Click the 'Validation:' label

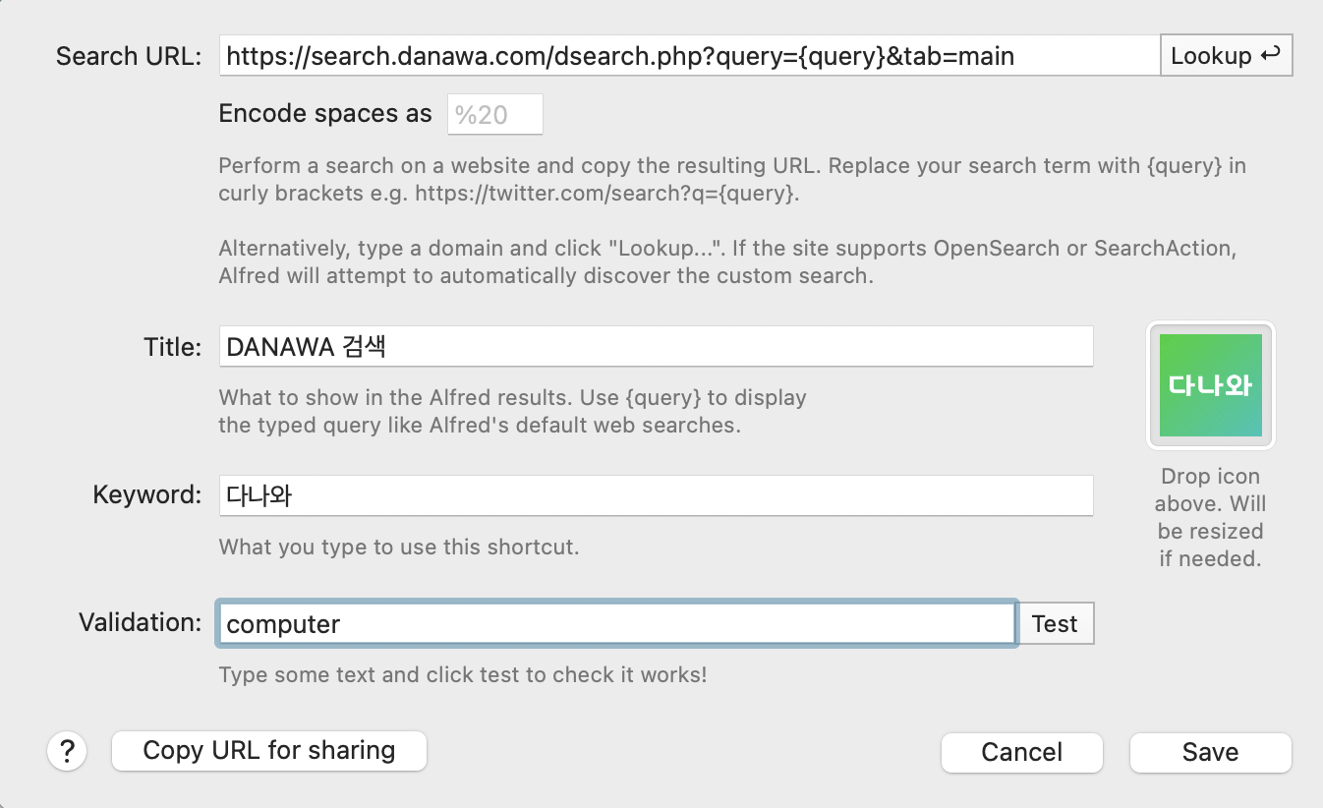[x=141, y=622]
